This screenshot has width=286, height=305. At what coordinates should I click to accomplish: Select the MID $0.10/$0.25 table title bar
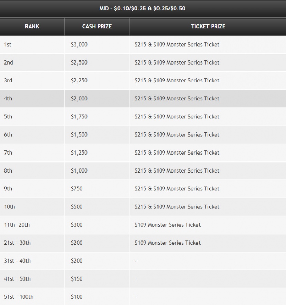[142, 8]
